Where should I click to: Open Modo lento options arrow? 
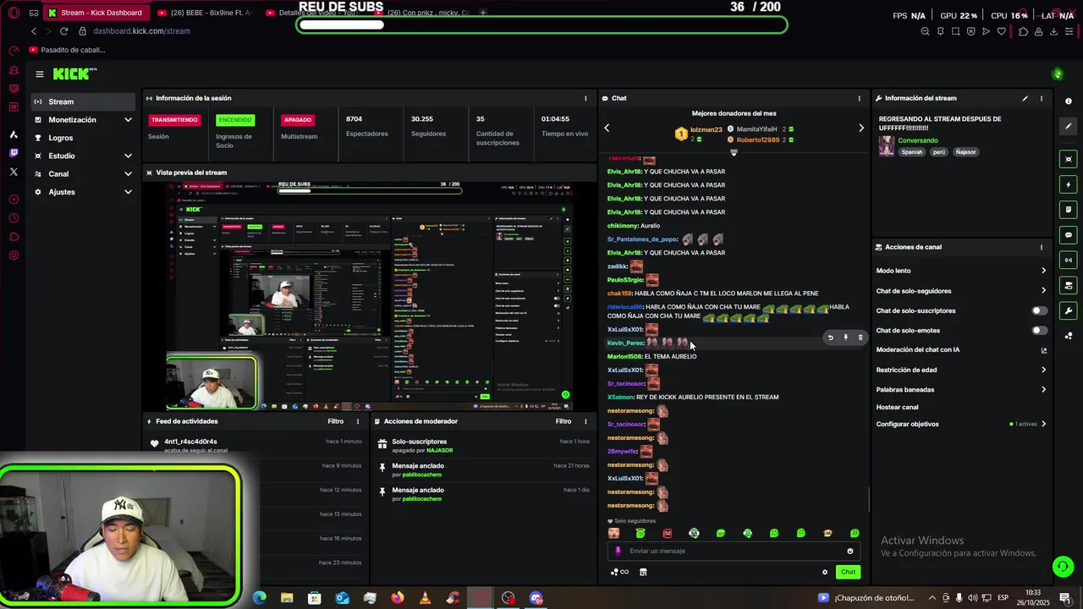coord(1043,271)
